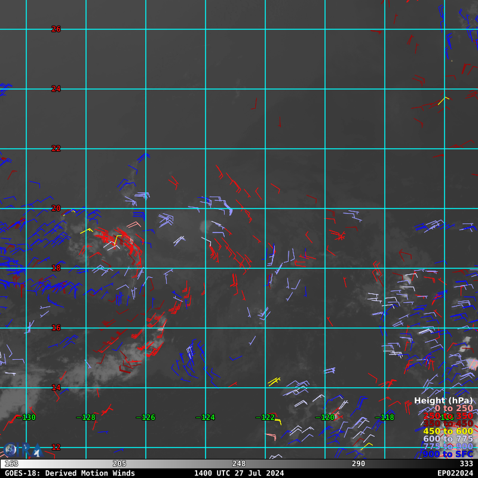
Task: Click the 333 value on the color bar
Action: [466, 464]
